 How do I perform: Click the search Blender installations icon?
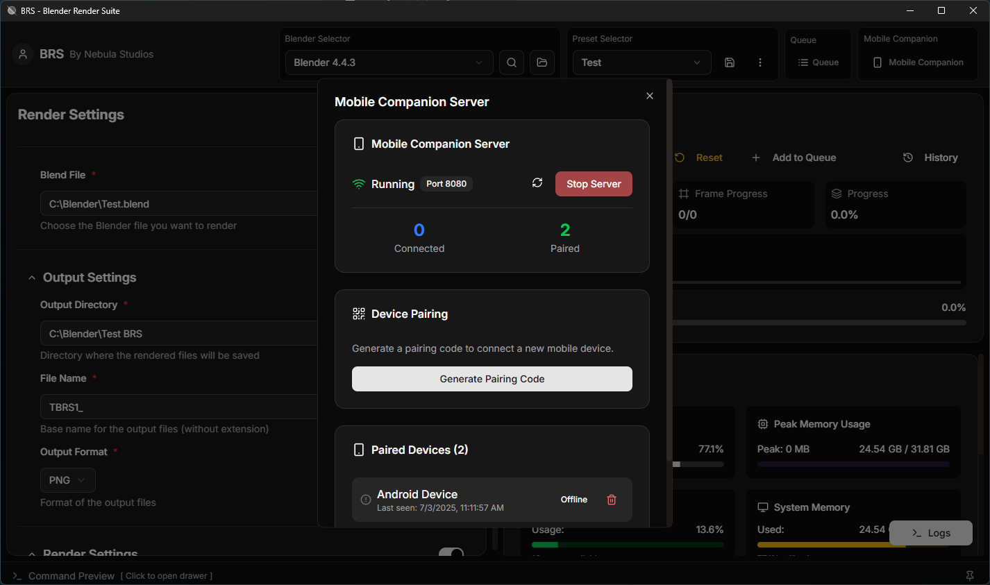tap(512, 62)
